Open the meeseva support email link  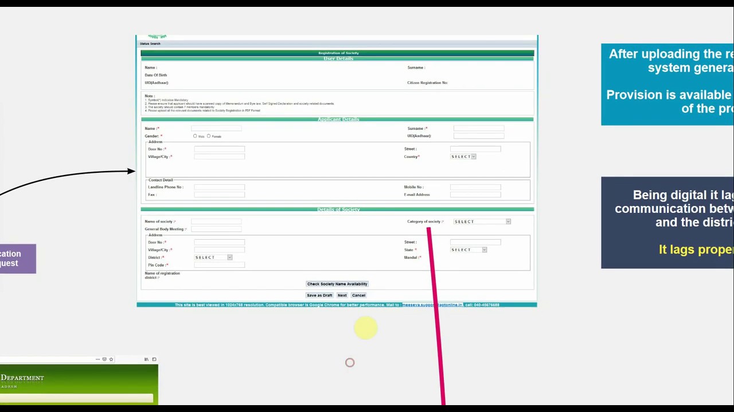pyautogui.click(x=432, y=305)
